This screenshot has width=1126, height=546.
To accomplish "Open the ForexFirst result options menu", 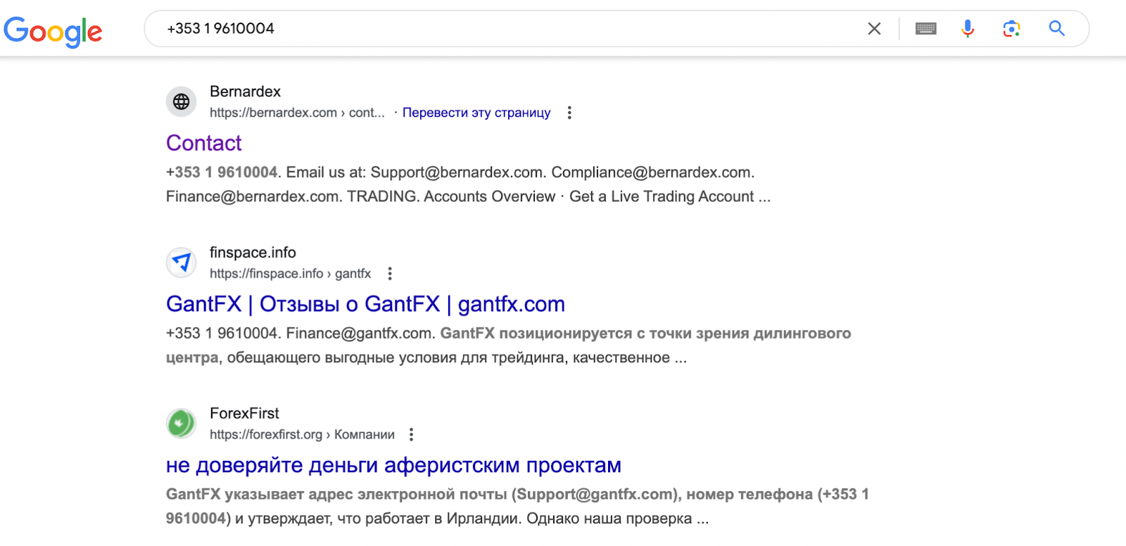I will tap(412, 435).
